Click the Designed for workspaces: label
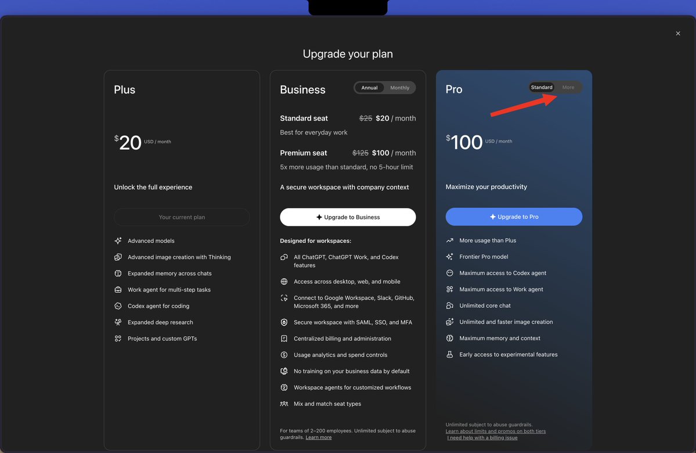Viewport: 696px width, 453px height. click(316, 240)
